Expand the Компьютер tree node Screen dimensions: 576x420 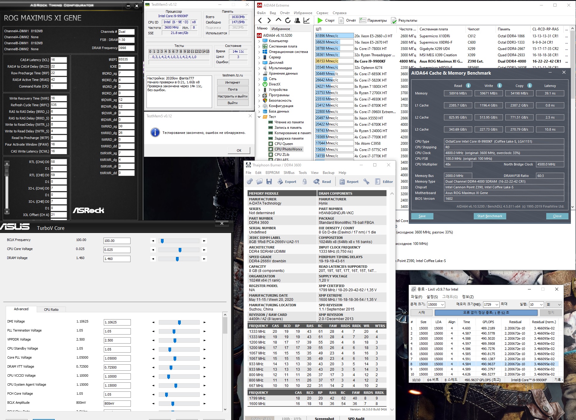259,41
